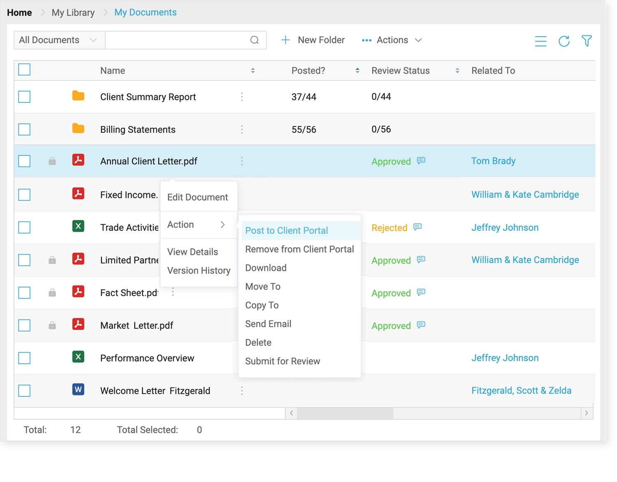Click the refresh icon
617x482 pixels.
pyautogui.click(x=564, y=41)
